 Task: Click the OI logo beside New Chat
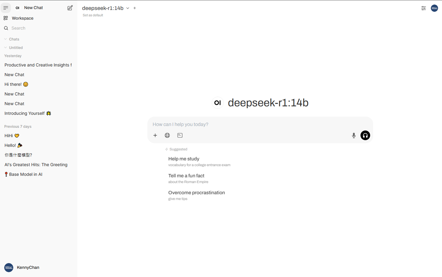[x=18, y=8]
